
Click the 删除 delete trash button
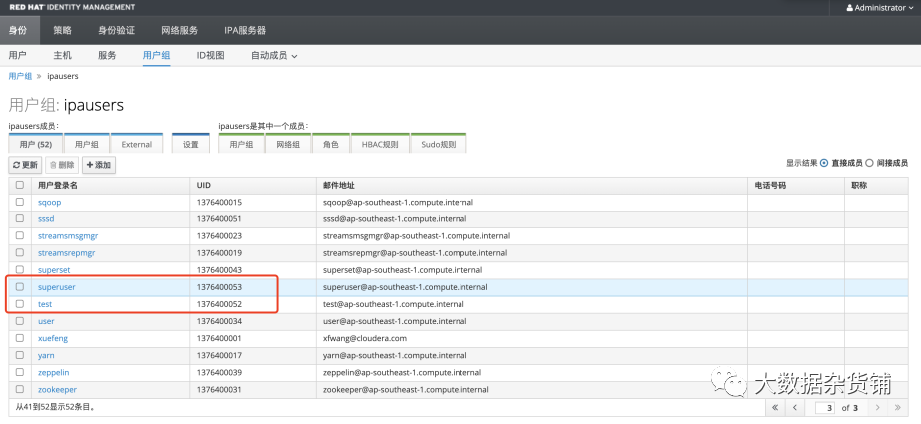point(62,165)
